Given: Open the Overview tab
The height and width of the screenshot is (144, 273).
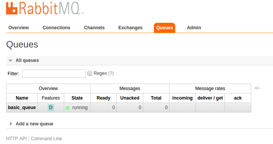Looking at the screenshot, I should pos(19,28).
